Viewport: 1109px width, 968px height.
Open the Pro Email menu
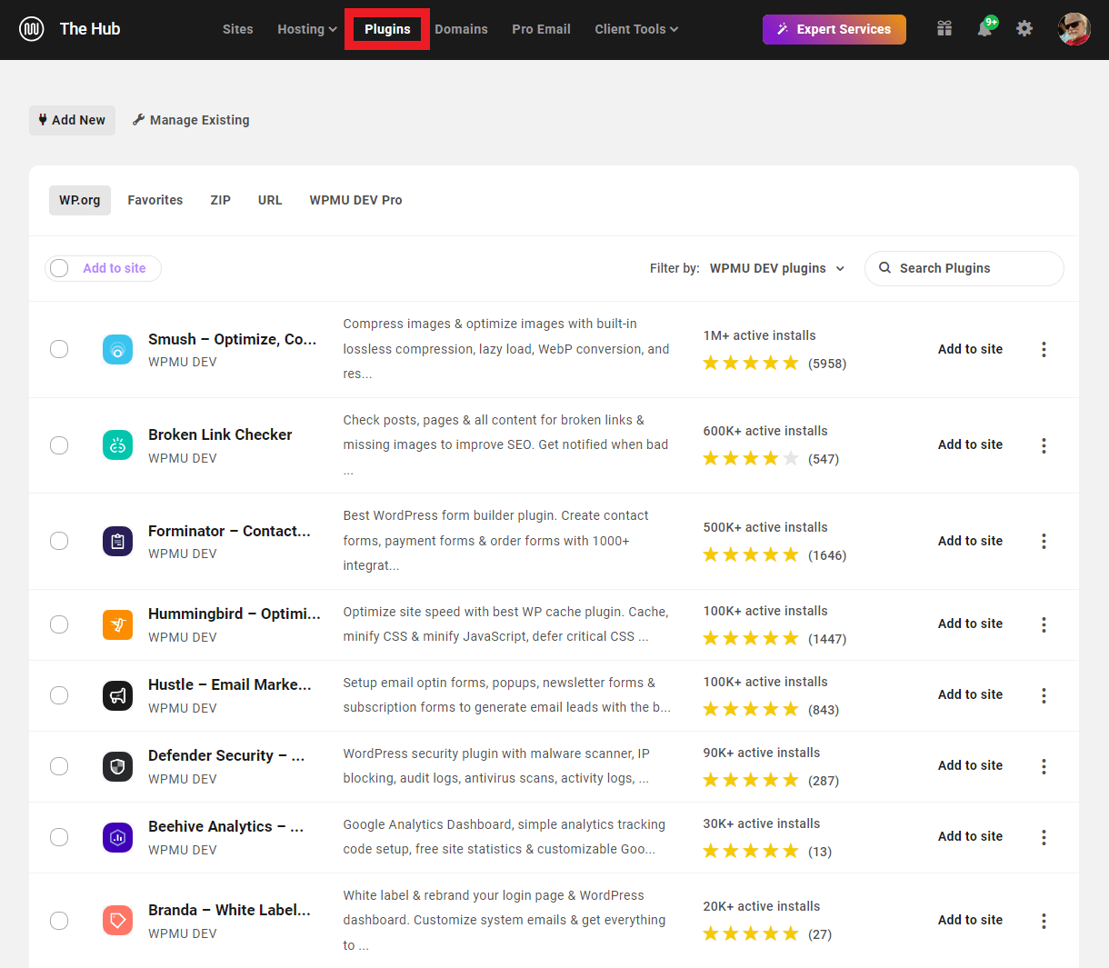(541, 29)
